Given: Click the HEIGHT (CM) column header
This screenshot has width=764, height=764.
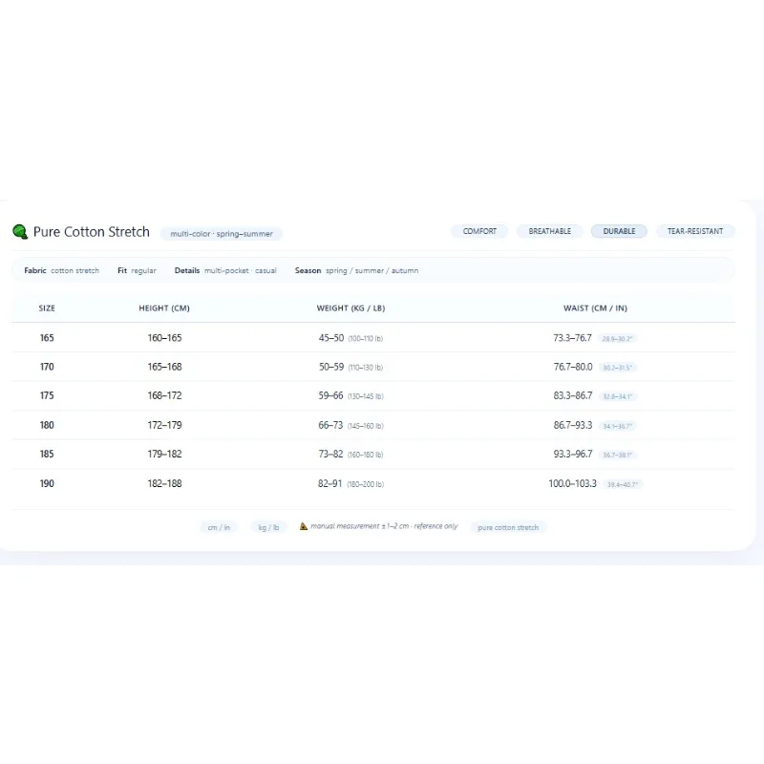Looking at the screenshot, I should point(164,308).
